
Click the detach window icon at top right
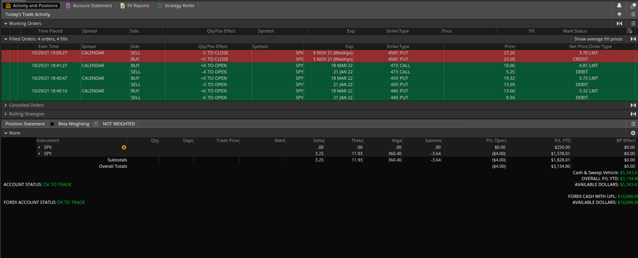[x=633, y=5]
